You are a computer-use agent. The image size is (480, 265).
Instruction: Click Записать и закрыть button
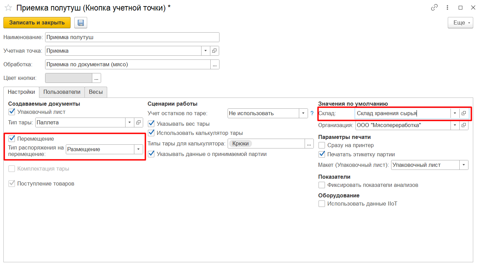coord(37,23)
